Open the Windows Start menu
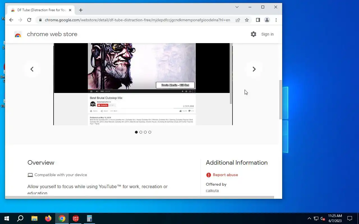 pyautogui.click(x=7, y=218)
